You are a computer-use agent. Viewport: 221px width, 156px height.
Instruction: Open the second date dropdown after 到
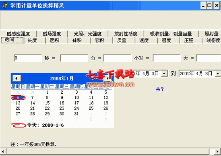click(218, 74)
